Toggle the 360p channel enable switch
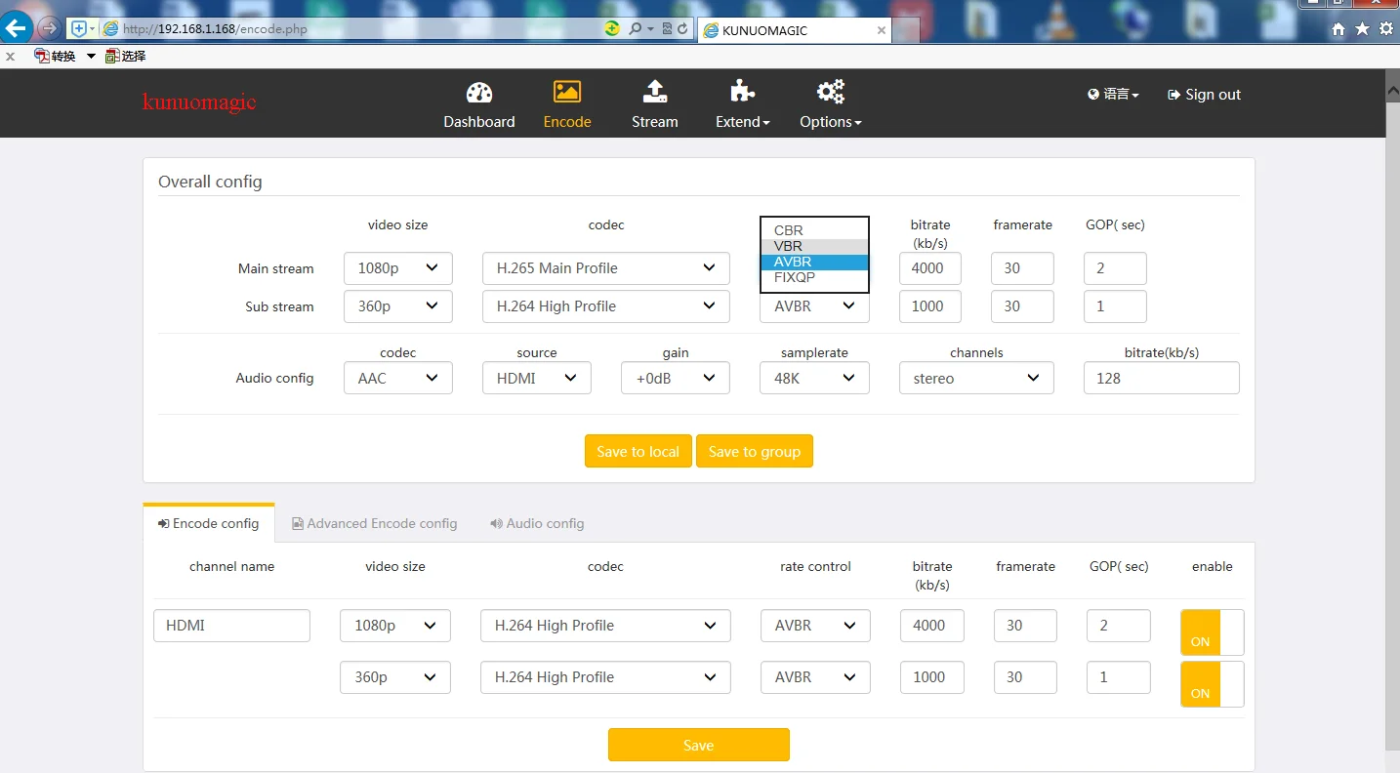 [1213, 684]
